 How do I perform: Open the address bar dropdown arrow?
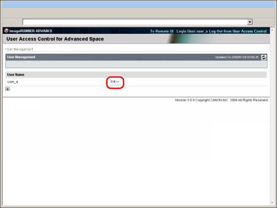250,22
